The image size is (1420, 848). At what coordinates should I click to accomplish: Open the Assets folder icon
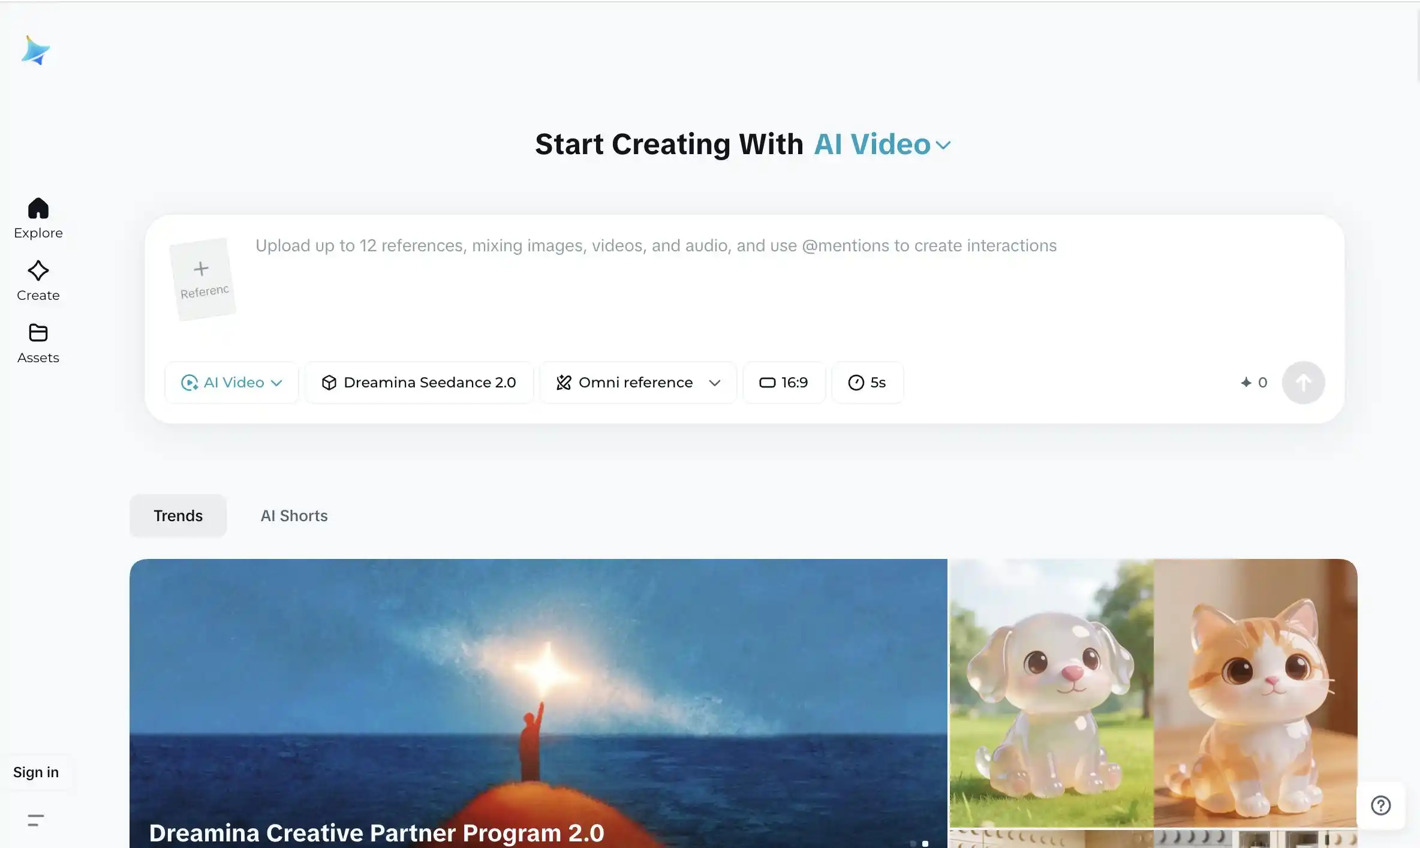(x=38, y=333)
